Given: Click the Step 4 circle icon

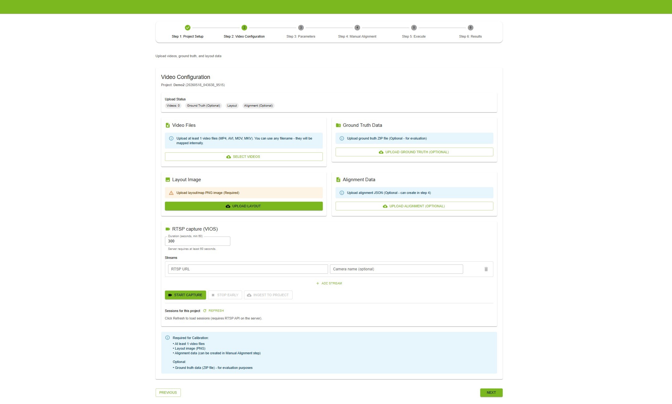Looking at the screenshot, I should (357, 28).
